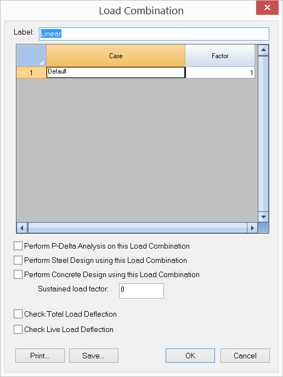Select row 1 header in grid
Screen dimensions: 283x377
tap(31, 72)
